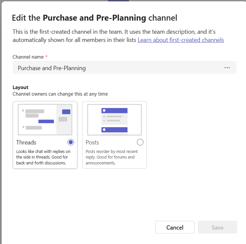Select the Threads layout radio button

(x=70, y=142)
